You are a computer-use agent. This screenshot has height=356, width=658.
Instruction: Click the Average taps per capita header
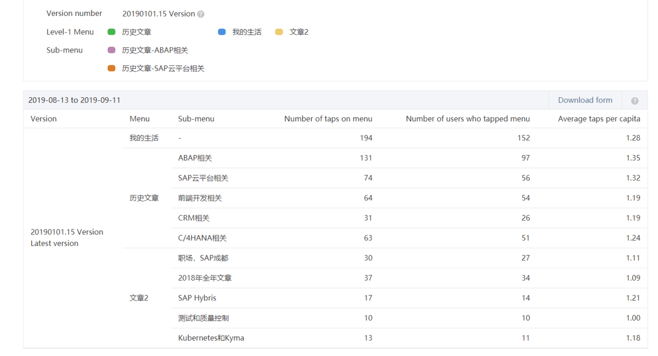pos(599,118)
